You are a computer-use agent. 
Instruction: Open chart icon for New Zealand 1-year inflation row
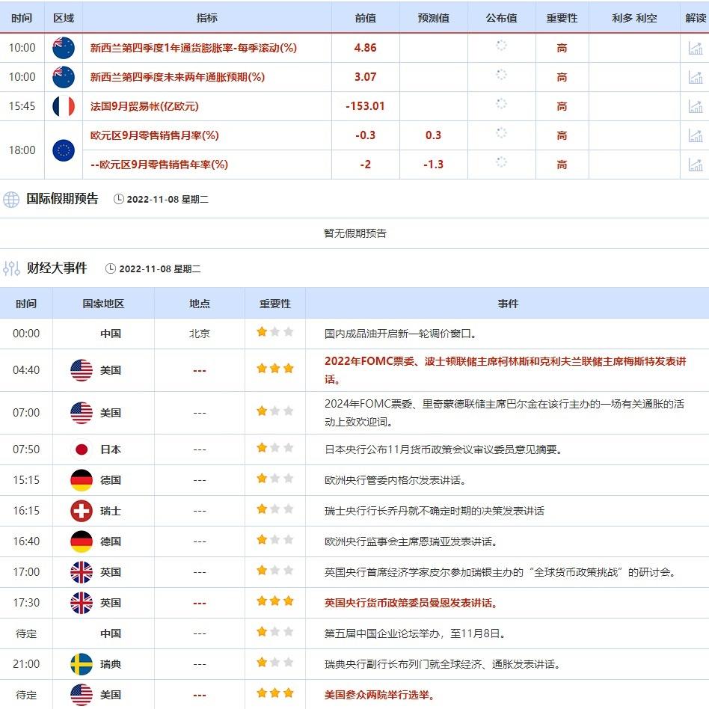[x=696, y=48]
